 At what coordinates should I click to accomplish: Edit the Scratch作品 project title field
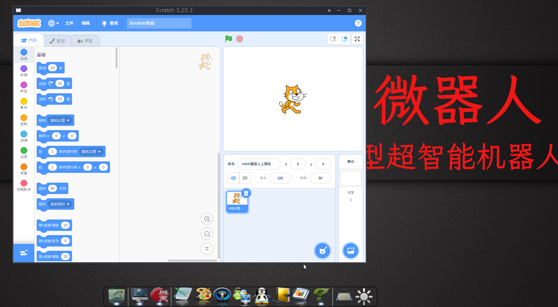pyautogui.click(x=159, y=23)
